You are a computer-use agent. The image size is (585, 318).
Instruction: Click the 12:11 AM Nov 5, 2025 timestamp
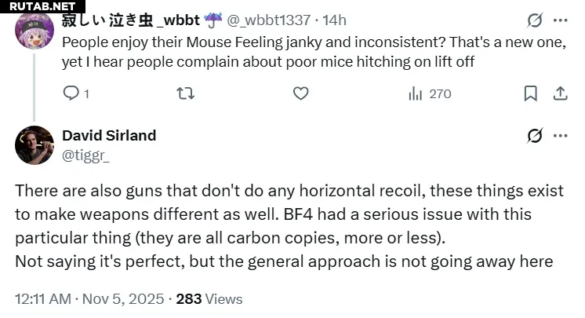pos(89,299)
